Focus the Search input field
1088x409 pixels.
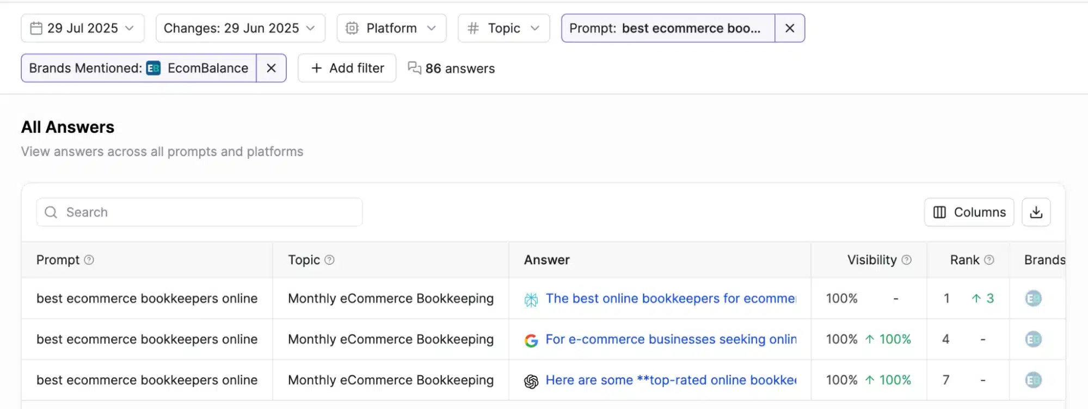click(x=199, y=212)
